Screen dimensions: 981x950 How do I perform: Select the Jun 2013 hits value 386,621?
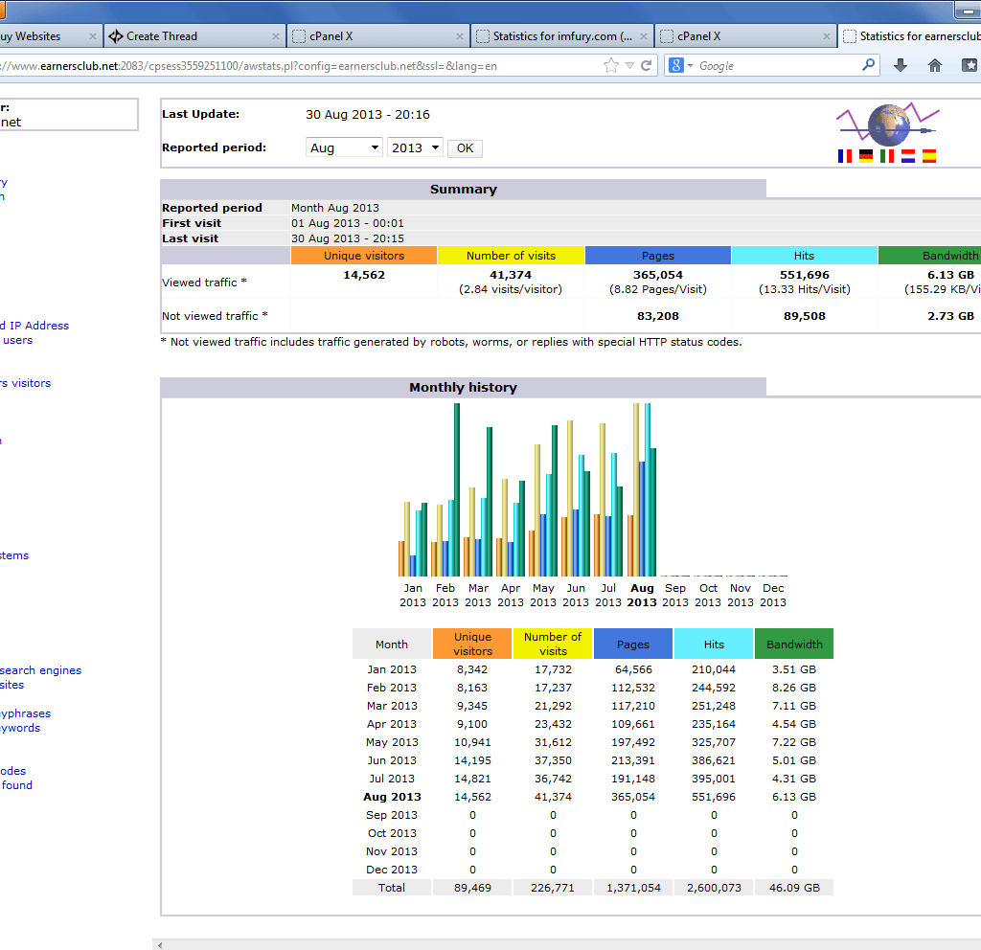point(714,759)
